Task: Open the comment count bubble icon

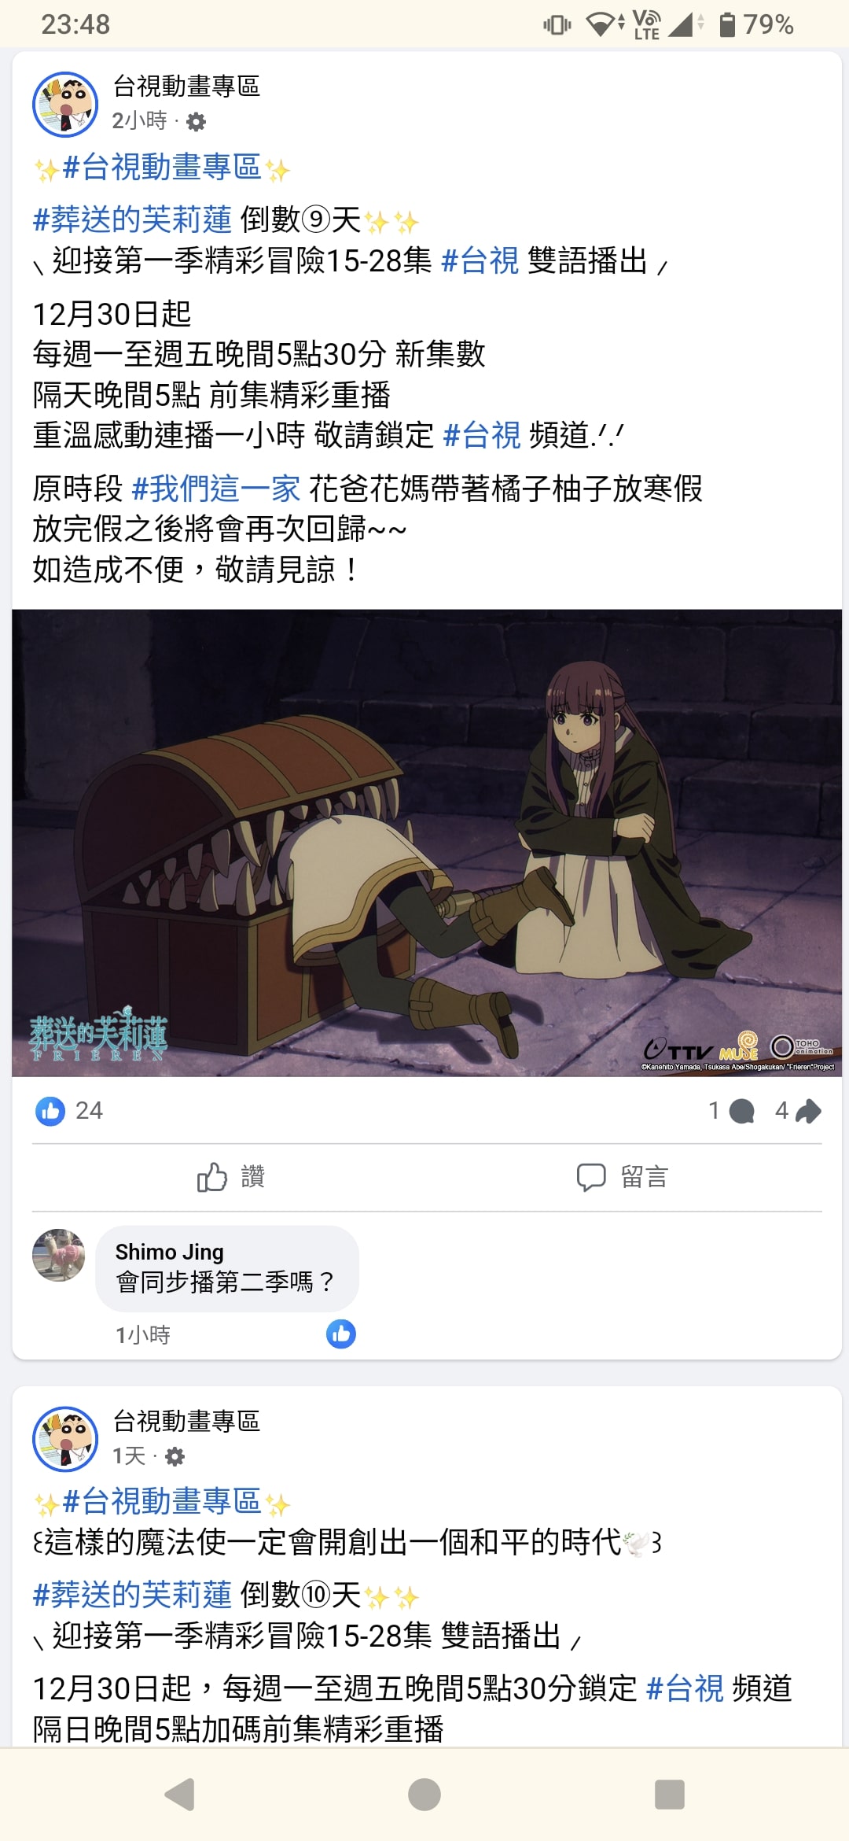Action: point(741,1111)
